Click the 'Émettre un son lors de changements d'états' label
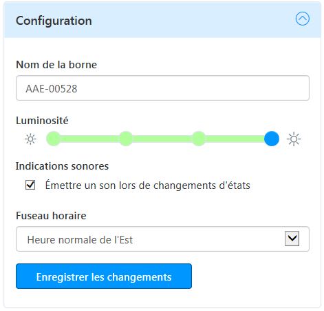The image size is (324, 311). [x=147, y=185]
